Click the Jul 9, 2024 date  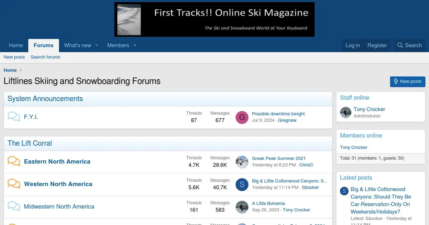tap(263, 120)
